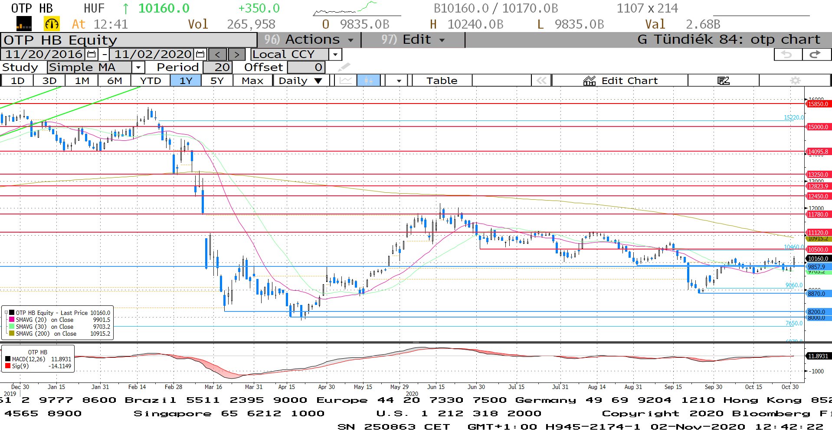Click the yellow gauge icon near the ticker
This screenshot has width=832, height=444.
[52, 24]
